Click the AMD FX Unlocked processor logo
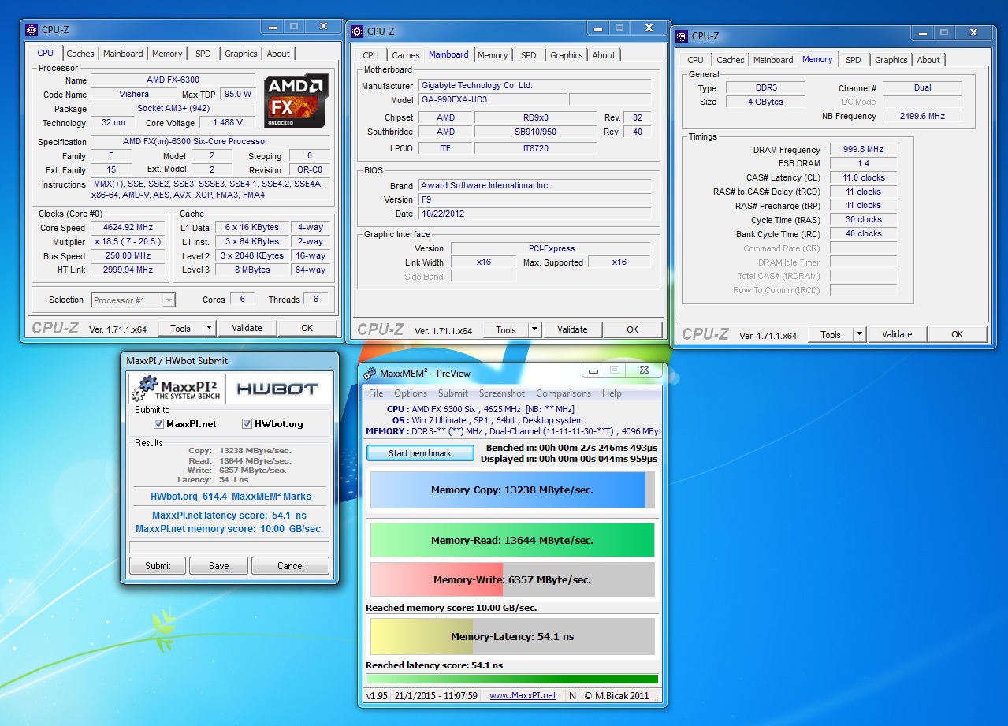 [296, 102]
